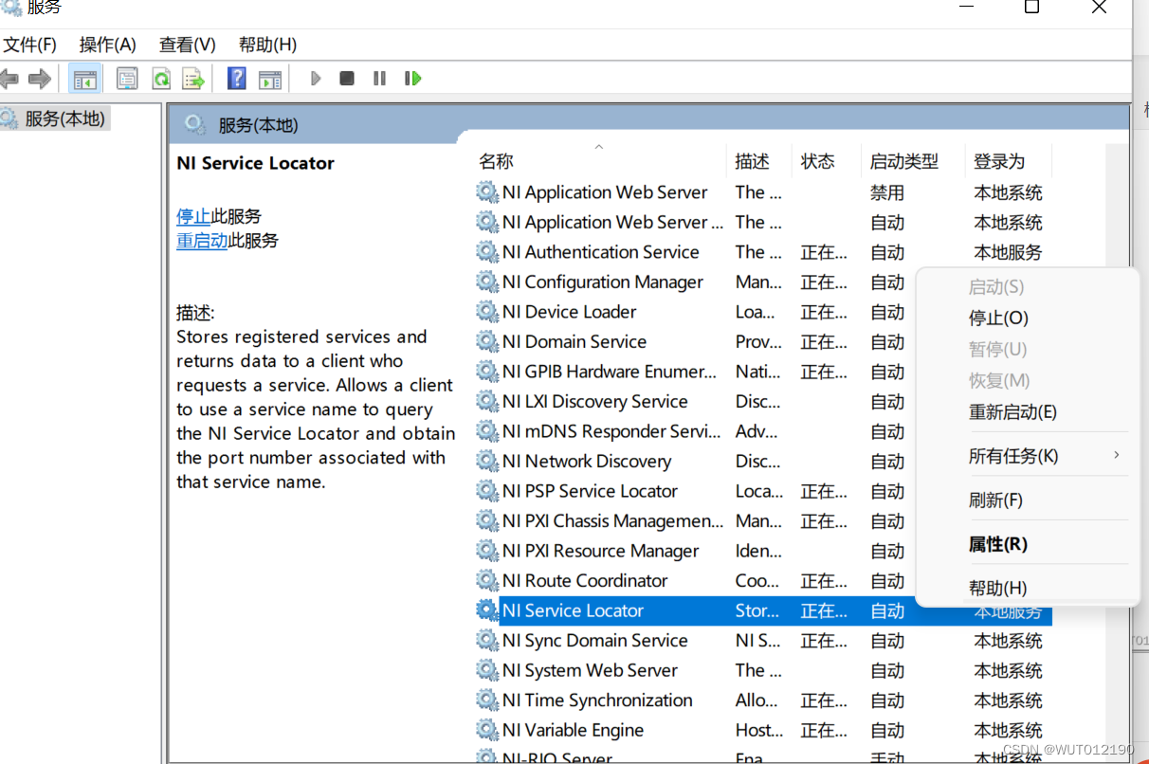Select the NI Network Discovery service name
1149x764 pixels.
(587, 462)
